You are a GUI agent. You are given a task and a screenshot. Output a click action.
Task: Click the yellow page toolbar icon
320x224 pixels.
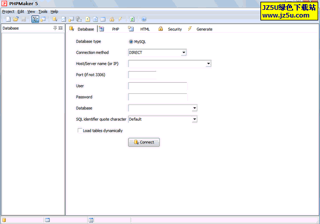(88, 19)
